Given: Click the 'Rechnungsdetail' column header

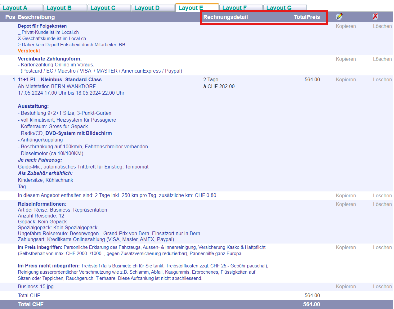Looking at the screenshot, I should (226, 17).
